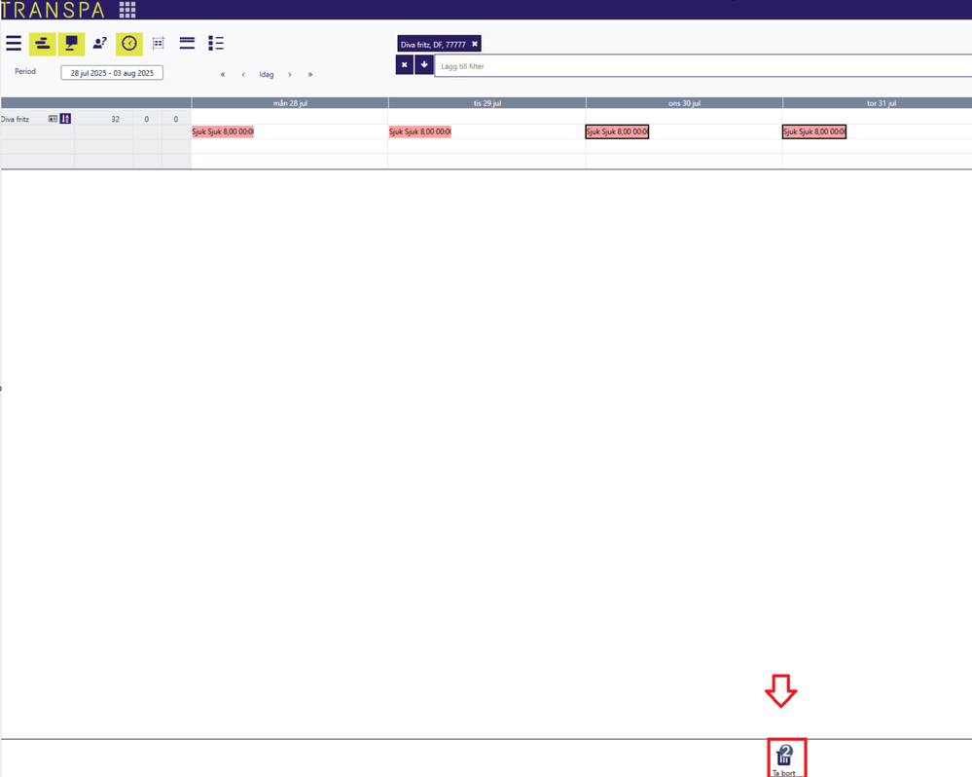Open the app launcher grid next to TRANSPA
This screenshot has width=972, height=777.
point(127,10)
